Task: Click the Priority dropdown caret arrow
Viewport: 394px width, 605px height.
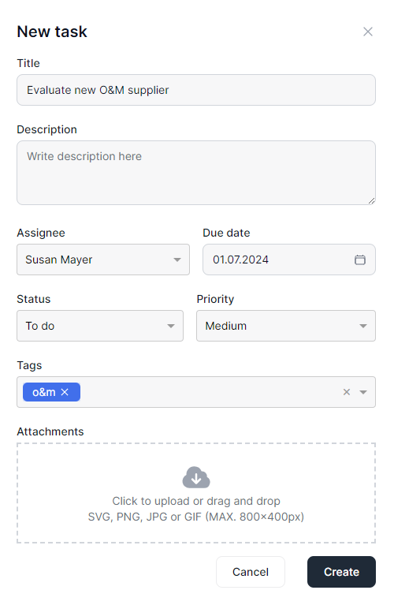Action: click(362, 326)
